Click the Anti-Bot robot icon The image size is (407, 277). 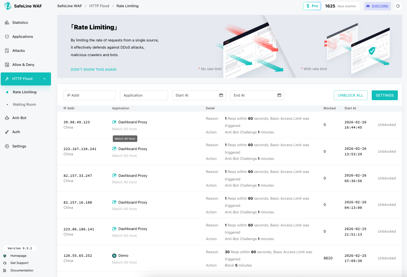7,118
